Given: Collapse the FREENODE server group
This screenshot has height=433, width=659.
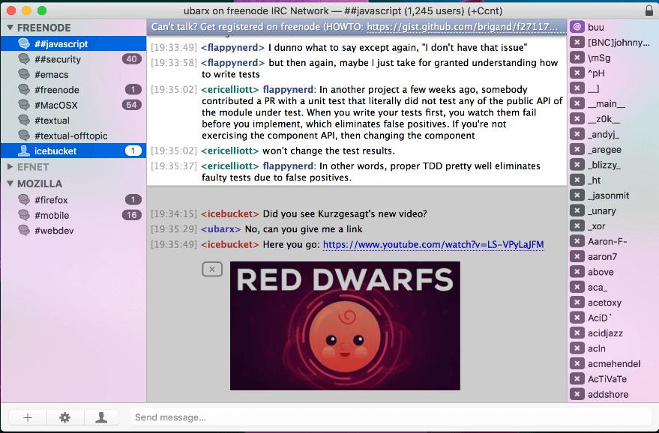Looking at the screenshot, I should [10, 28].
